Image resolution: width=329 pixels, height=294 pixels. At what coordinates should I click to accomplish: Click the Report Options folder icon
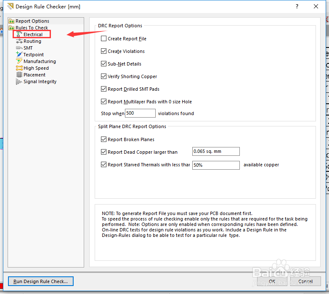tap(11, 21)
